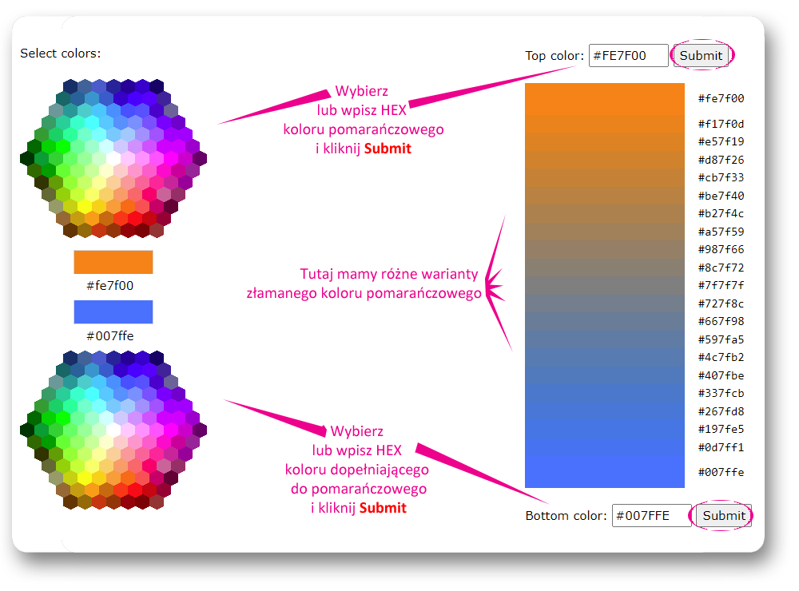
Task: Click the Submit button beside Top color
Action: pyautogui.click(x=701, y=55)
